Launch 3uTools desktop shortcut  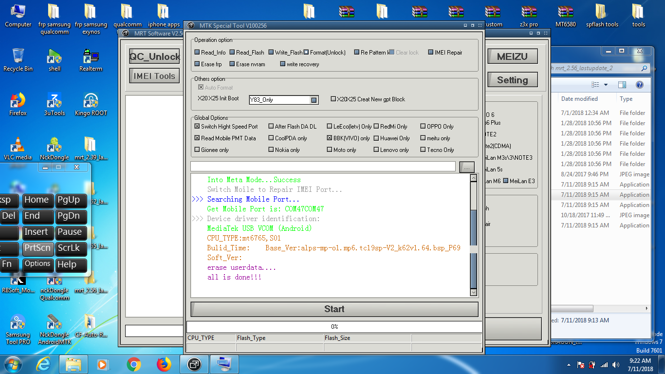tap(55, 104)
